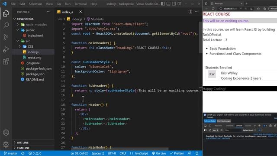Clear the DevTools console
277x156 pixels.
point(209,130)
